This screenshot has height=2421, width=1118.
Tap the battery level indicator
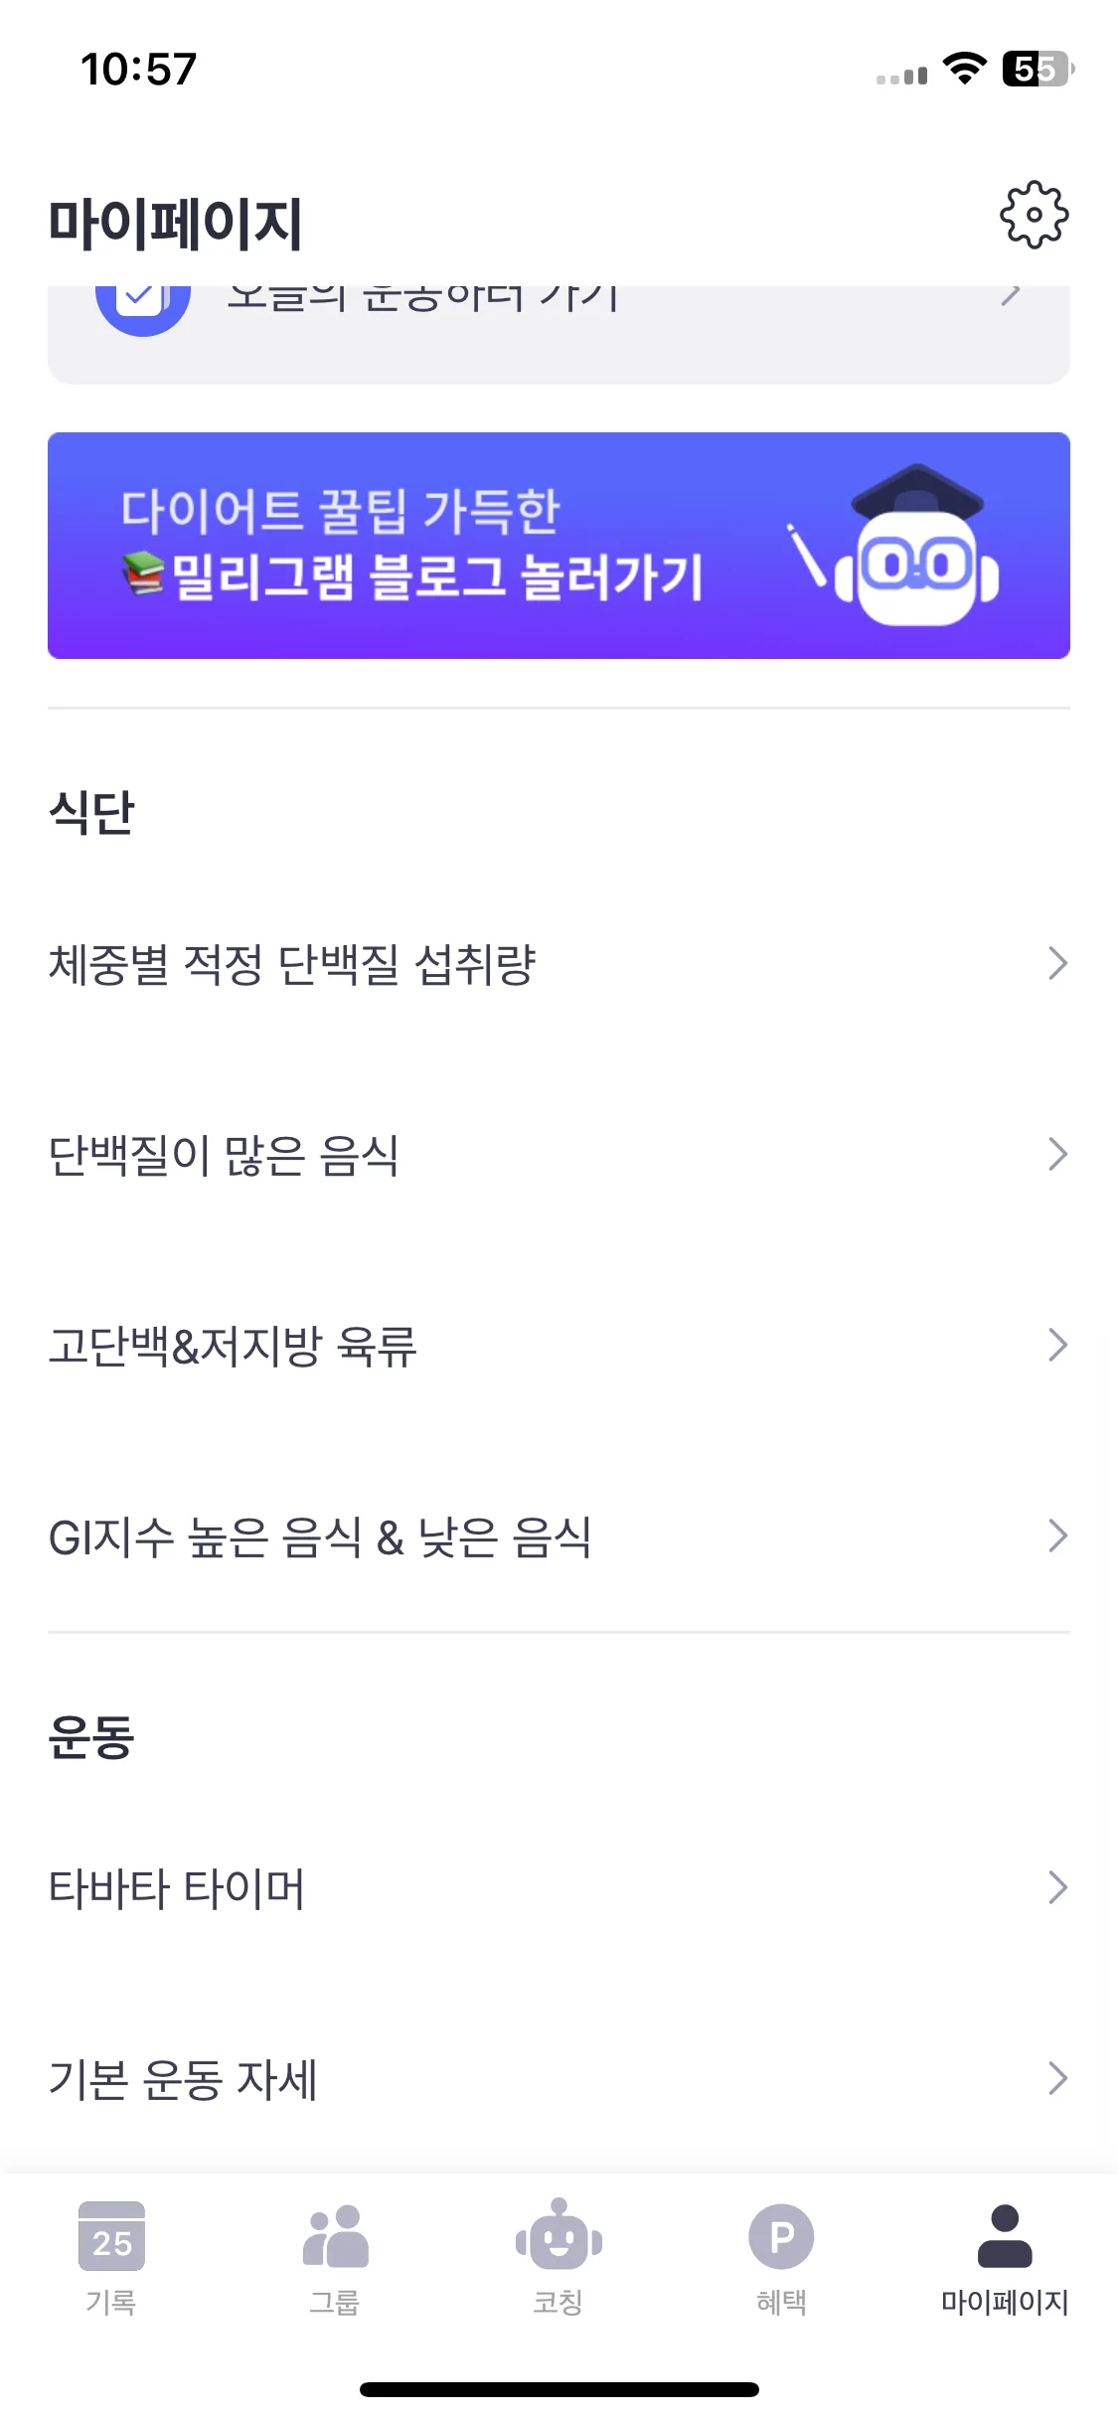[x=1038, y=69]
